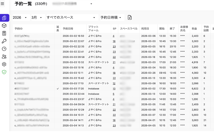Click the green shield check icon
The image size is (214, 133).
click(x=4, y=72)
